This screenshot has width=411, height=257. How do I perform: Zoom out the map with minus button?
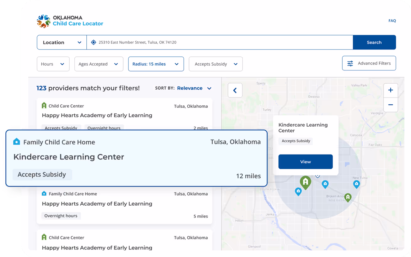pos(391,105)
